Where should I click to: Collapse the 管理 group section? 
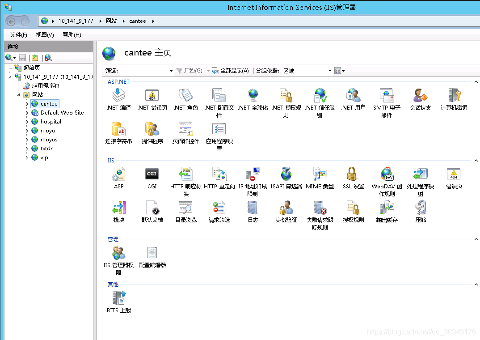click(x=476, y=239)
